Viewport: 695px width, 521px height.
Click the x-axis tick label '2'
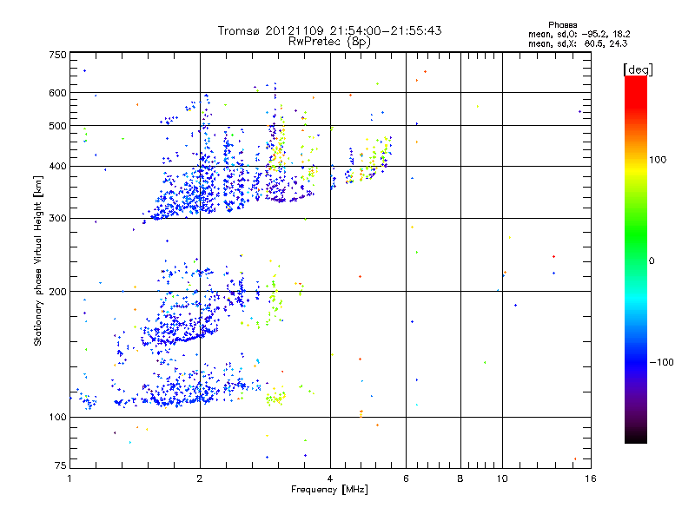(x=200, y=478)
